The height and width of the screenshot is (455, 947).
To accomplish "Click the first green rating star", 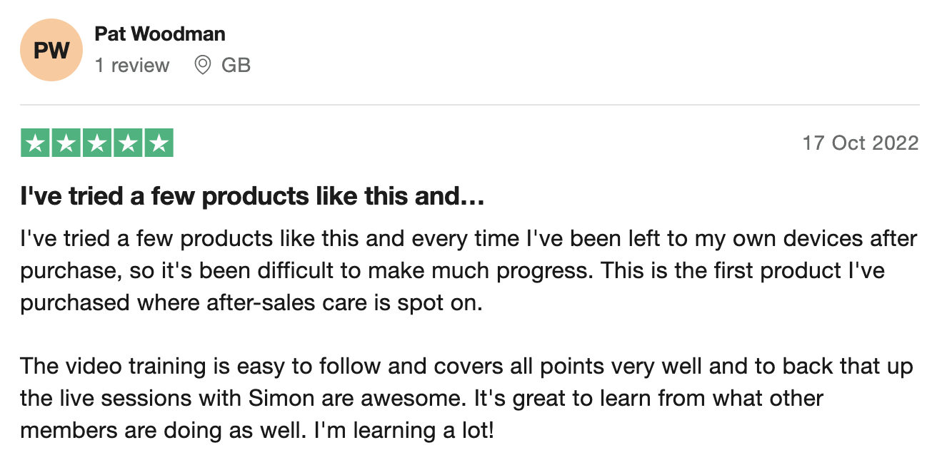I will [x=35, y=143].
